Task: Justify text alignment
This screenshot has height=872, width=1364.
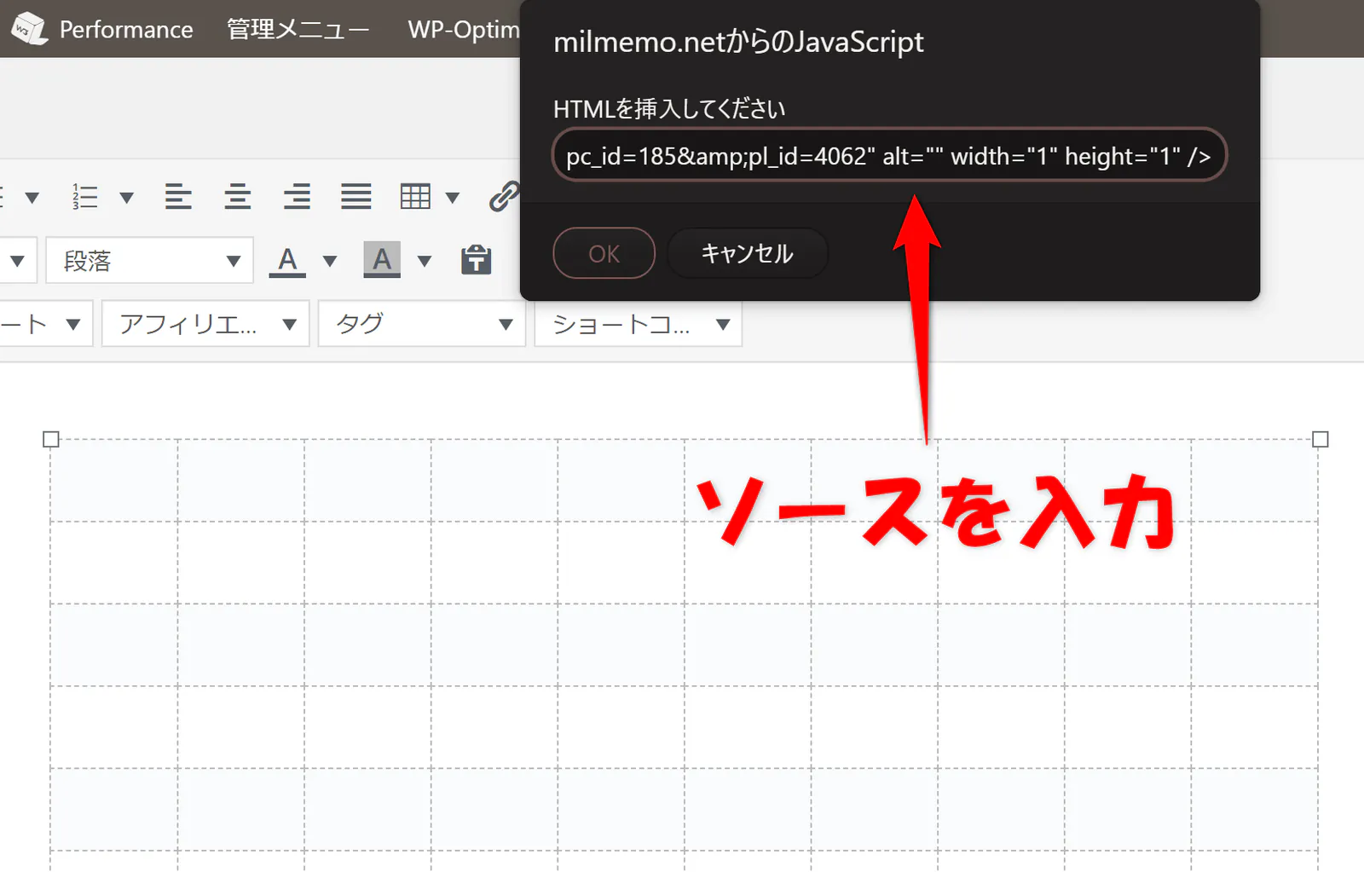Action: click(356, 197)
